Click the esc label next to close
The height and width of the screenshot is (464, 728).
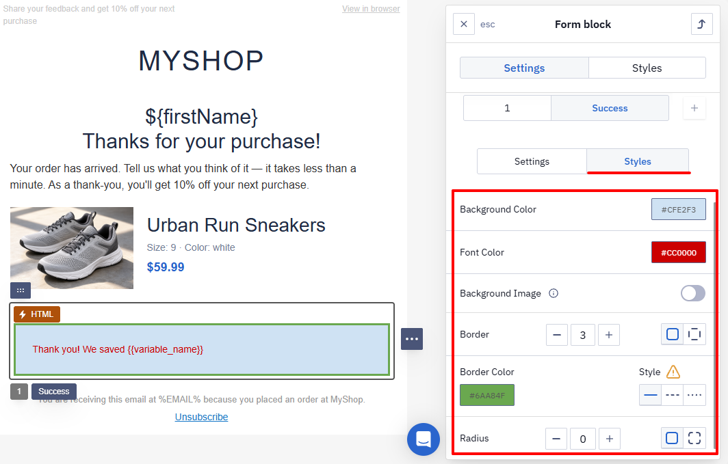[x=487, y=24]
